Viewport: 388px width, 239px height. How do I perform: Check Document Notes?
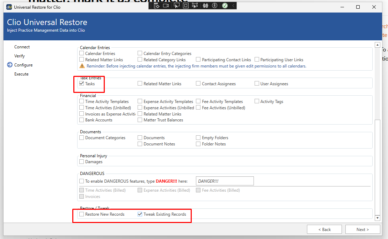140,144
